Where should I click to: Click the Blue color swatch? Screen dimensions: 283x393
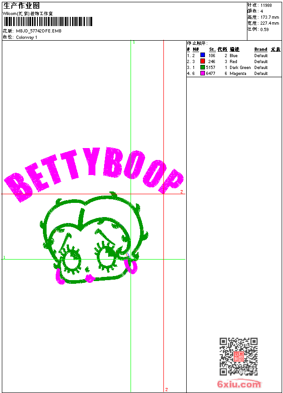click(203, 55)
